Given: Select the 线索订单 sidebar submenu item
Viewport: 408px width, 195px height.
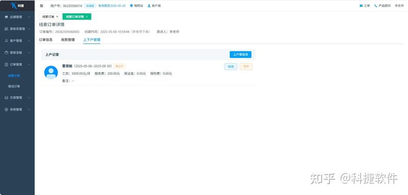Looking at the screenshot, I should (14, 76).
